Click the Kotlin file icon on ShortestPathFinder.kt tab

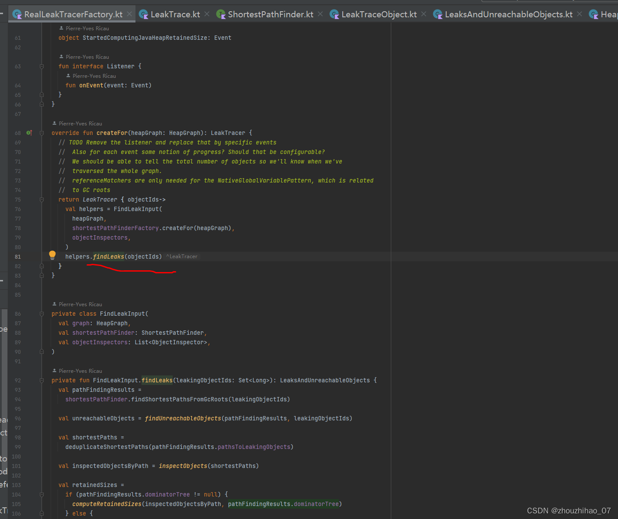221,15
